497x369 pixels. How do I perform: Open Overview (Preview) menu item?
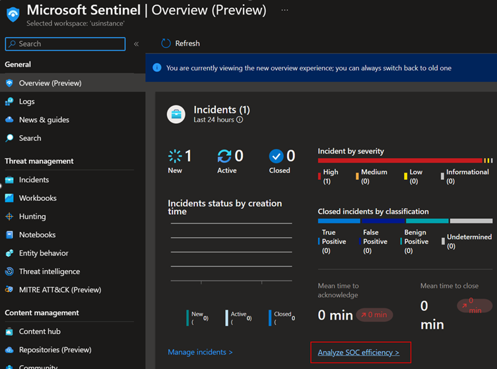click(50, 83)
